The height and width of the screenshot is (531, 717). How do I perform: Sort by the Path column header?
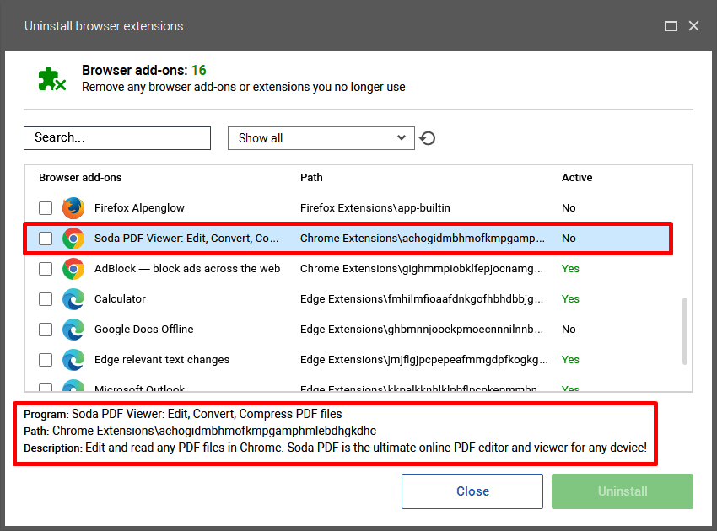(311, 177)
